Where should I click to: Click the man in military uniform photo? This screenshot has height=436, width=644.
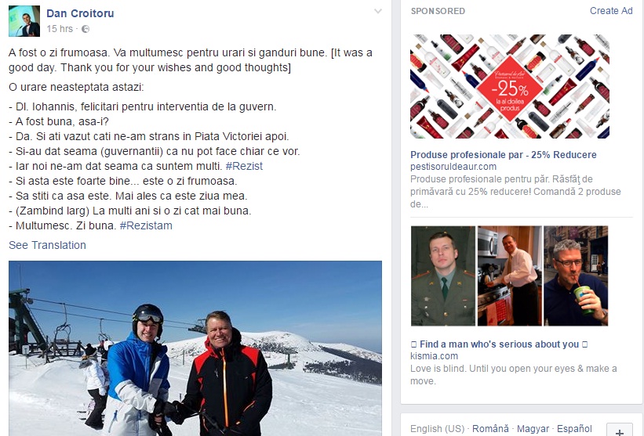pos(442,276)
